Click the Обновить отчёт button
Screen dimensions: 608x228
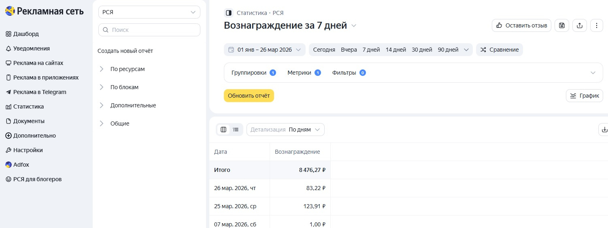click(249, 96)
